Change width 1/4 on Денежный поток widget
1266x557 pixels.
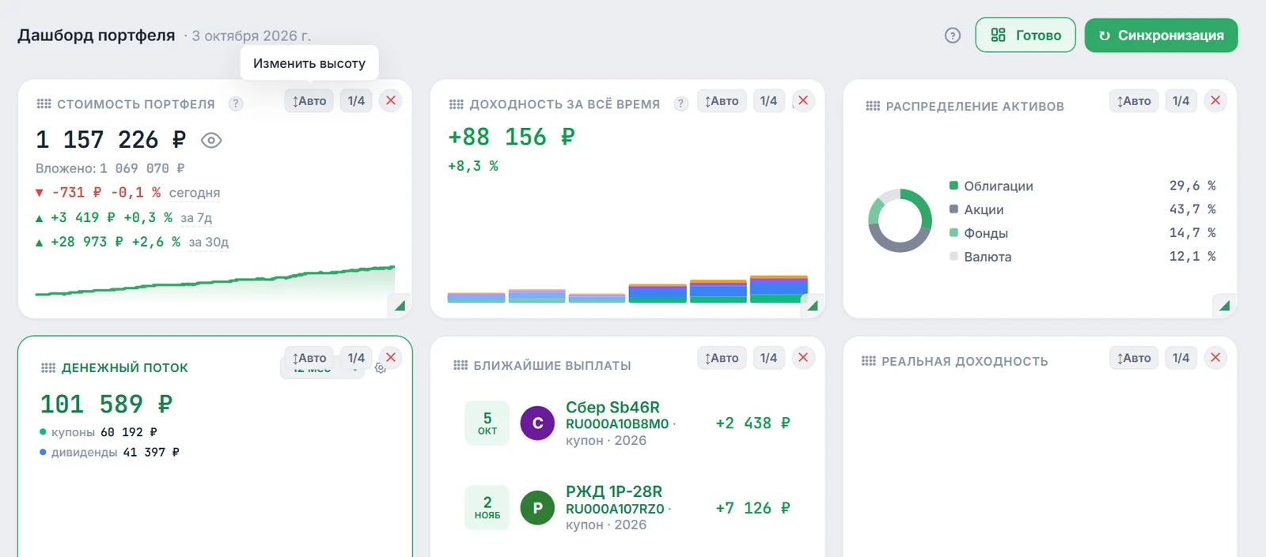pos(356,357)
